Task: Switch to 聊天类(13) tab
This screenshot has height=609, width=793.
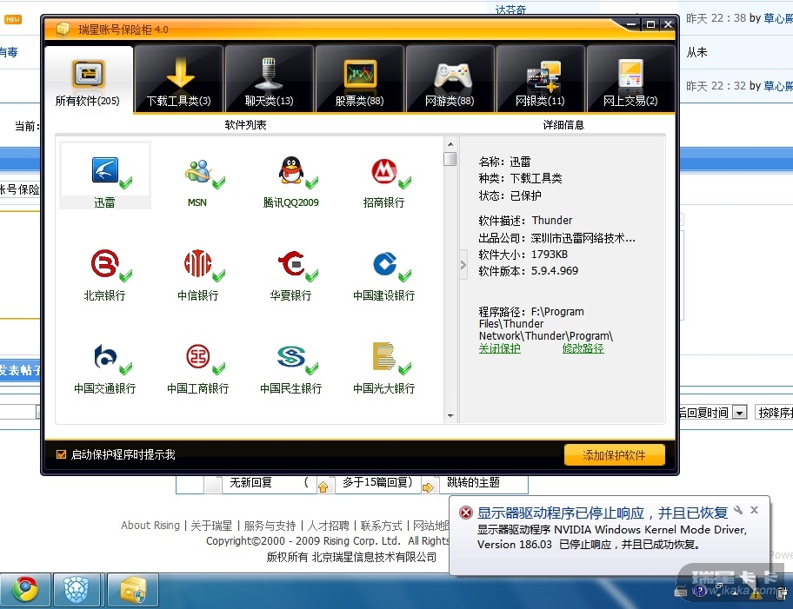Action: (269, 78)
